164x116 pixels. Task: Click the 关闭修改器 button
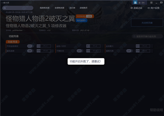click(147, 23)
